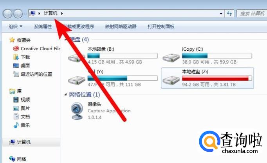Click 打开控制面板 button

pyautogui.click(x=161, y=27)
